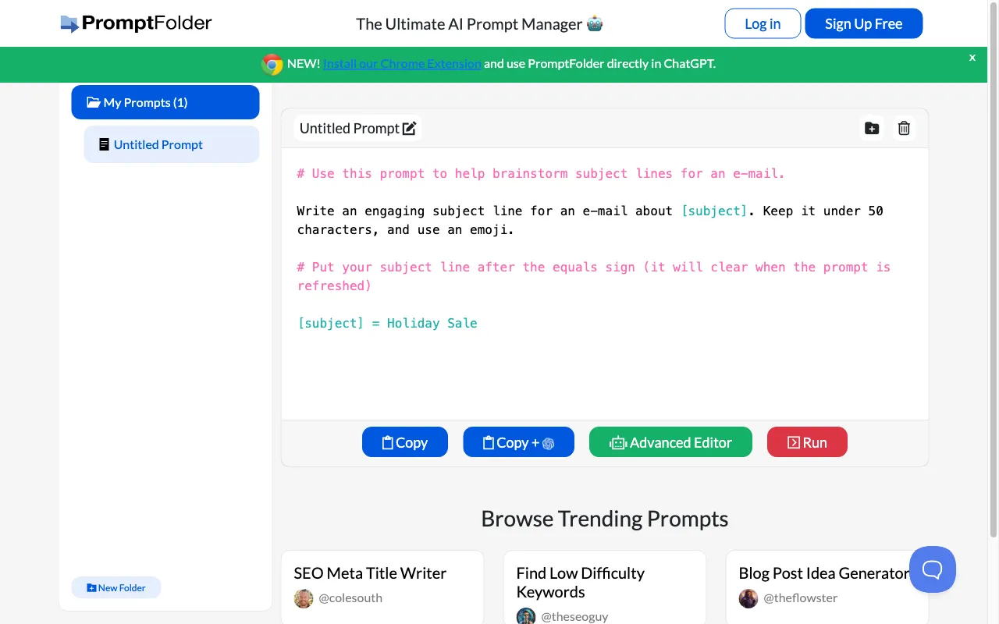
Task: Run the prompt
Action: tap(807, 442)
